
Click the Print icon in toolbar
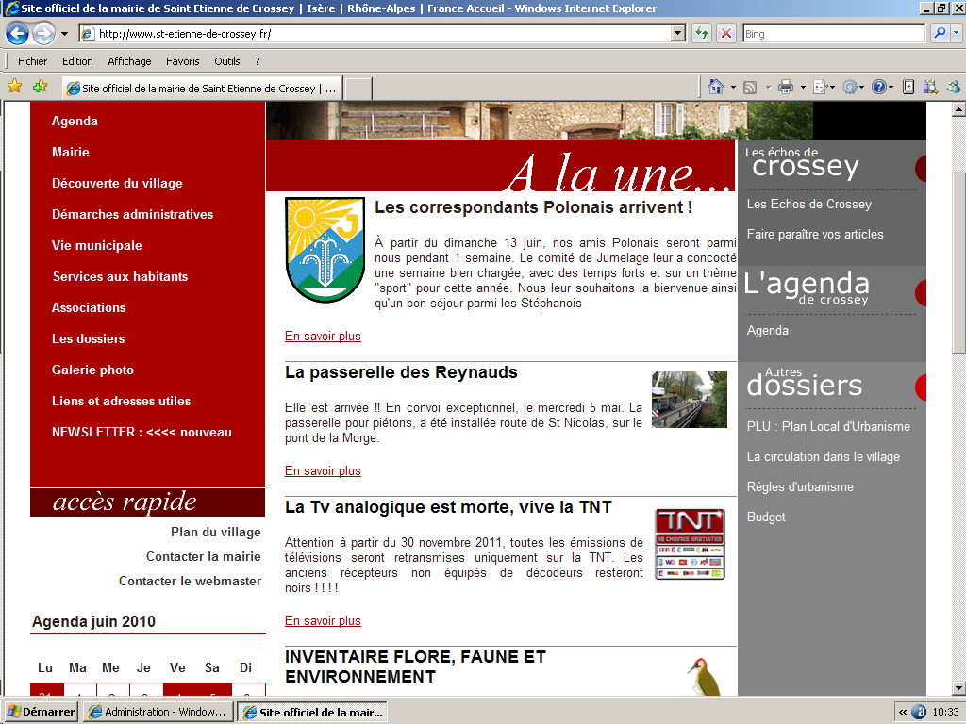tap(786, 87)
